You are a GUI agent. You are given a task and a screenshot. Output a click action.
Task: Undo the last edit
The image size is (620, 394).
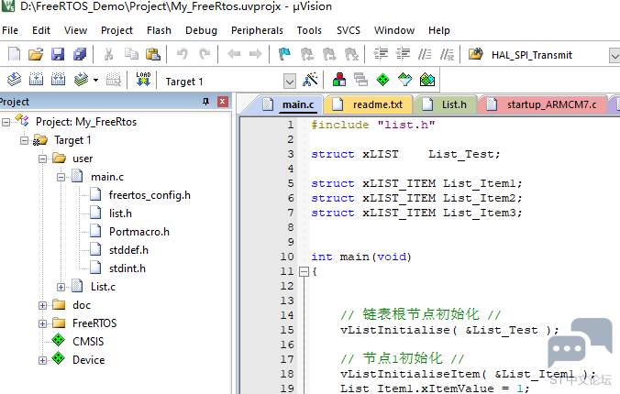(x=183, y=54)
